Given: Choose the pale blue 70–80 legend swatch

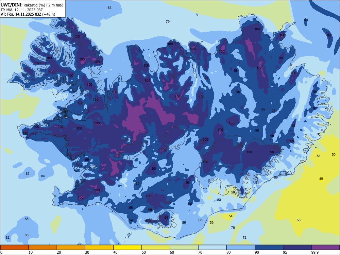Looking at the screenshot, I should 212,248.
